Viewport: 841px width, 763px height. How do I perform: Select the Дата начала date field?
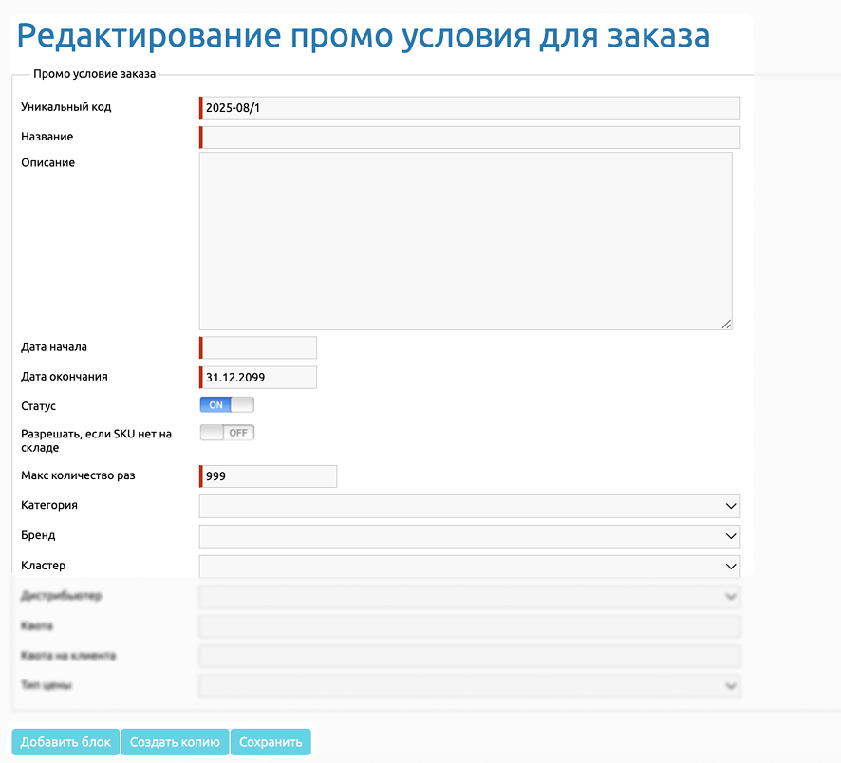click(259, 348)
